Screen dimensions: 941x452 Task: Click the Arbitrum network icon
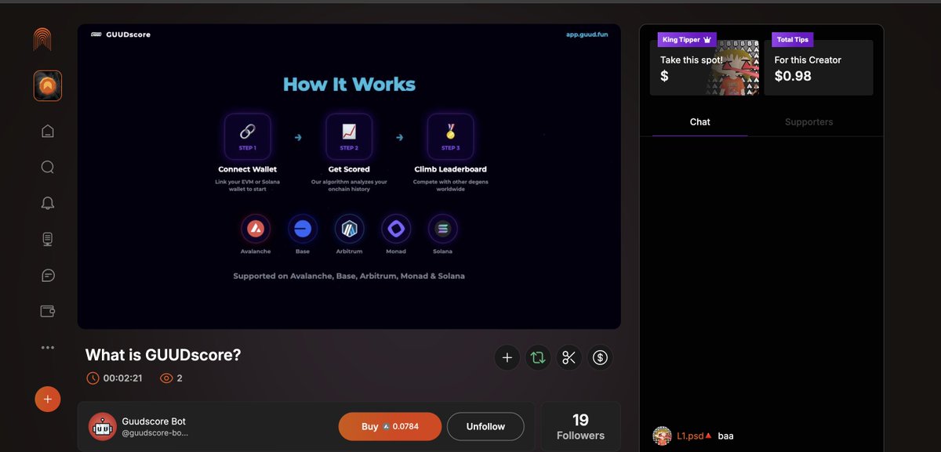[349, 229]
